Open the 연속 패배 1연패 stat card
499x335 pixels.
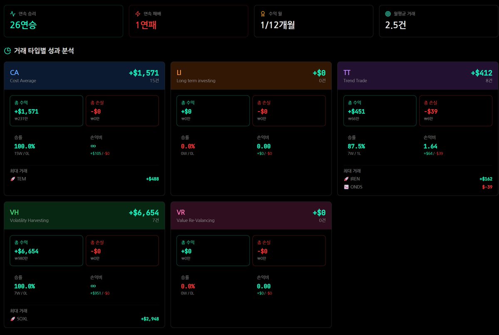[x=188, y=21]
